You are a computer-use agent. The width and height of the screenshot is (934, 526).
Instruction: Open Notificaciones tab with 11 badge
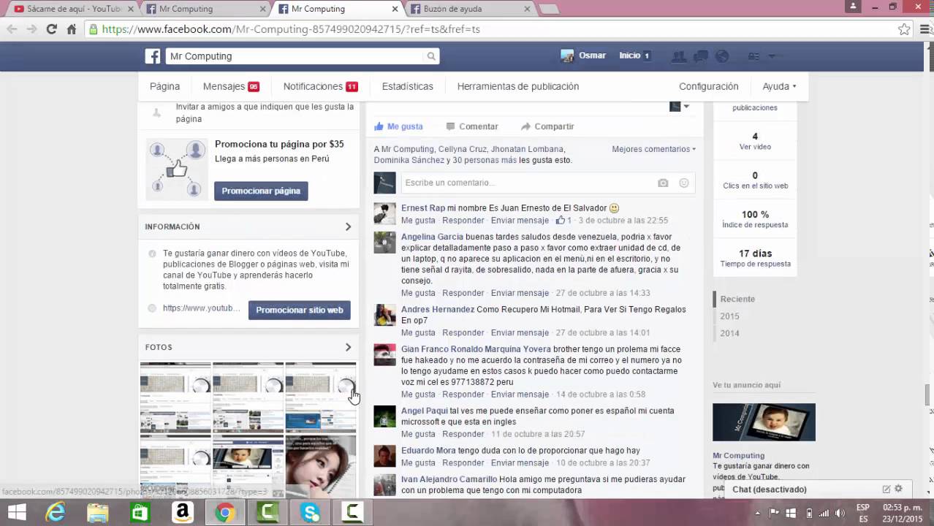(x=320, y=86)
